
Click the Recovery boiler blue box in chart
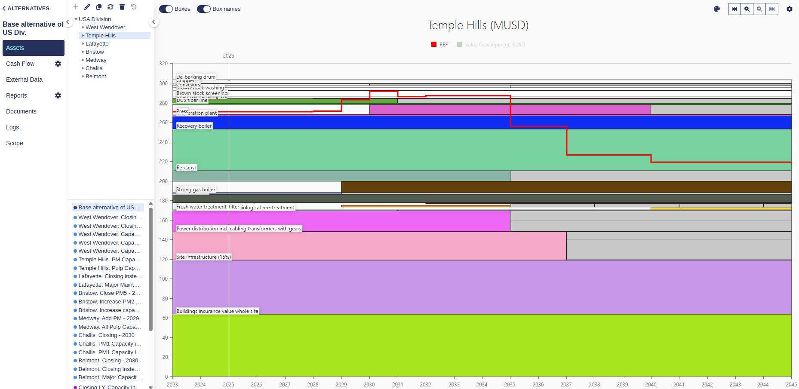click(x=430, y=122)
